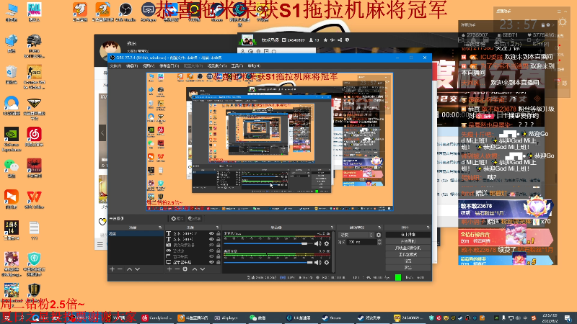Screen dimensions: 577x324
Task: Toggle lock on window capture source
Action: tap(219, 256)
